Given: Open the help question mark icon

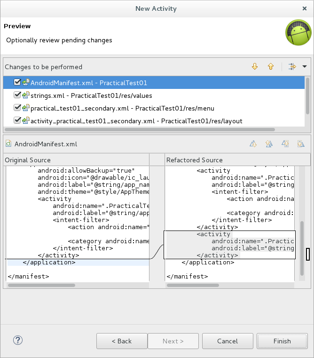Looking at the screenshot, I should pyautogui.click(x=18, y=340).
